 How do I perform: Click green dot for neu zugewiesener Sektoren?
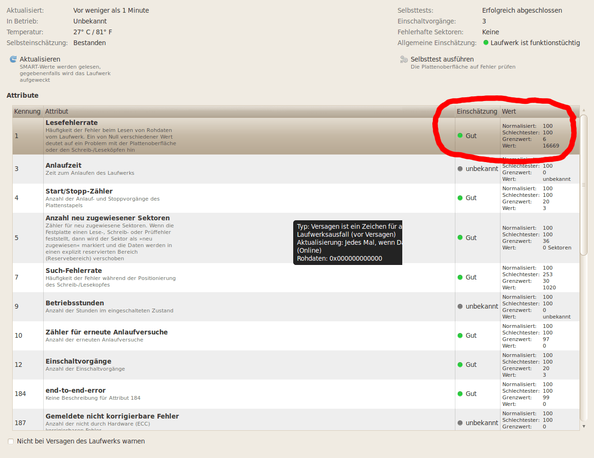[460, 238]
